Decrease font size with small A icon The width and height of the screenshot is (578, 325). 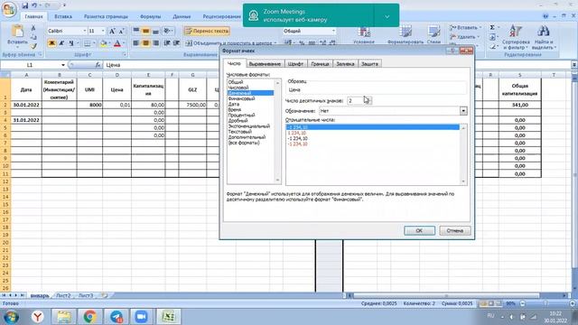[121, 32]
